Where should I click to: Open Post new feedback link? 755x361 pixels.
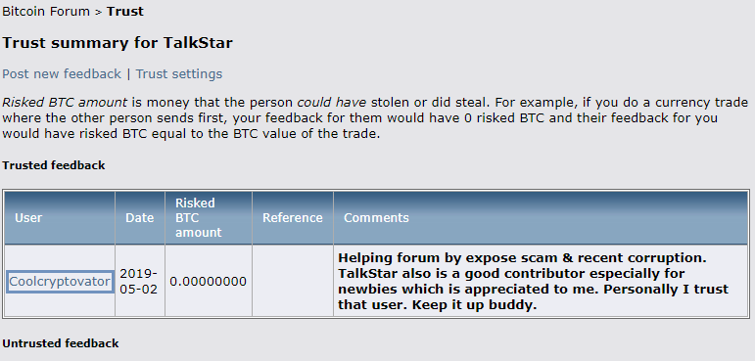pyautogui.click(x=62, y=74)
